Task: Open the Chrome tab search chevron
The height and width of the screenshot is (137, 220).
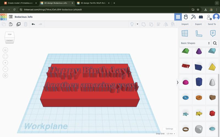Action: click(x=217, y=3)
